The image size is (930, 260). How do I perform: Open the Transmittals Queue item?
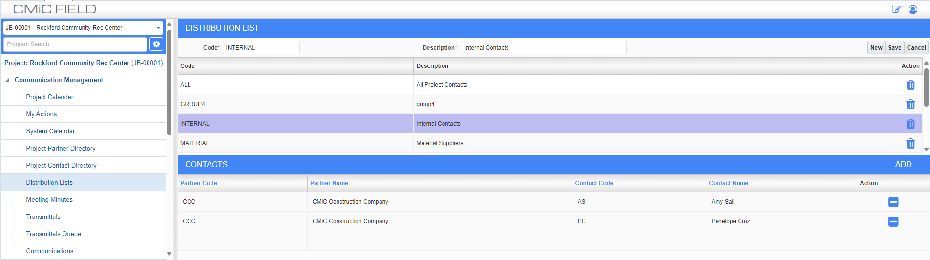coord(54,234)
